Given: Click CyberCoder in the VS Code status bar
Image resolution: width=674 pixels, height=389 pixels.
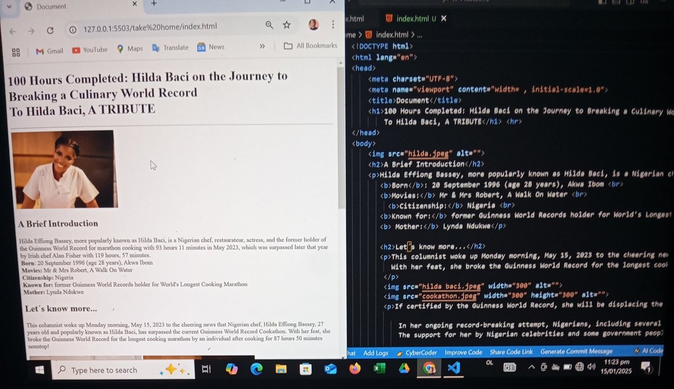Looking at the screenshot, I should pos(417,353).
